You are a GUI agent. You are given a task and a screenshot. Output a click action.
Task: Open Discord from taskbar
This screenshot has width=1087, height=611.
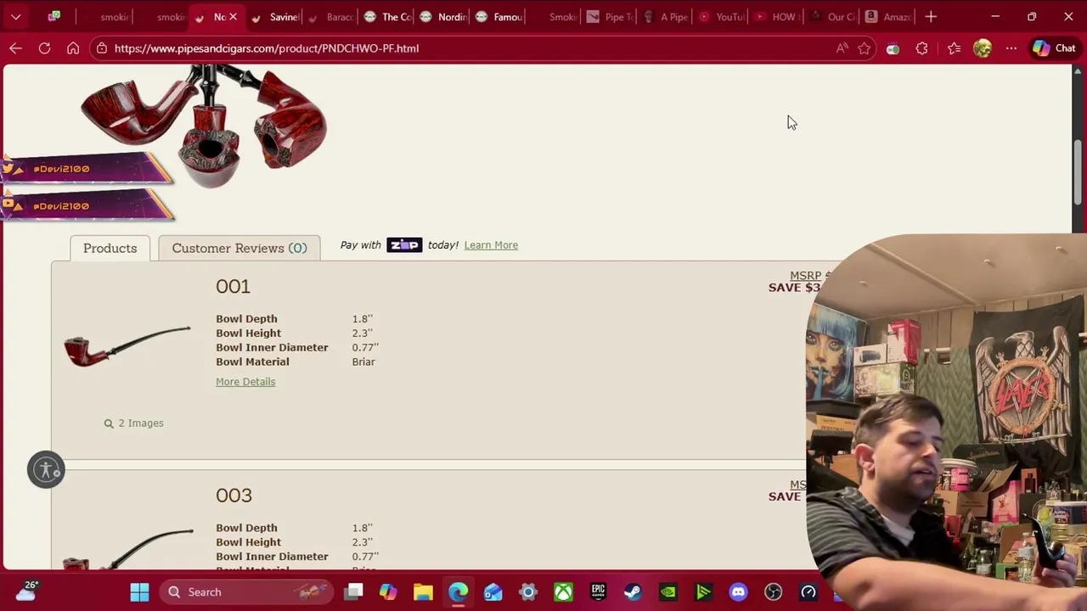738,591
